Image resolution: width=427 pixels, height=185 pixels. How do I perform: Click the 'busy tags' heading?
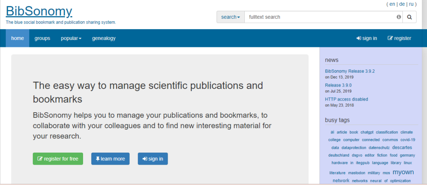point(337,120)
